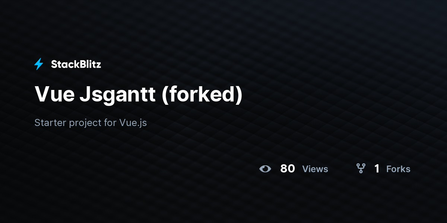The height and width of the screenshot is (223, 447).
Task: Click the closing parenthesis of title
Action: click(x=238, y=95)
